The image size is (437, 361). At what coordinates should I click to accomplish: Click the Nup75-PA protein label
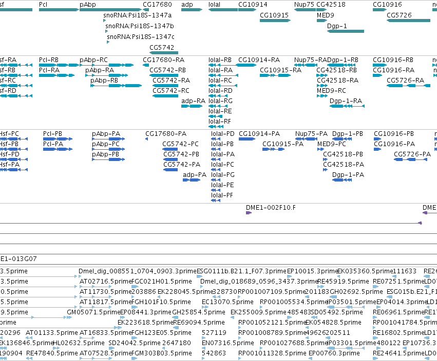[x=311, y=134]
